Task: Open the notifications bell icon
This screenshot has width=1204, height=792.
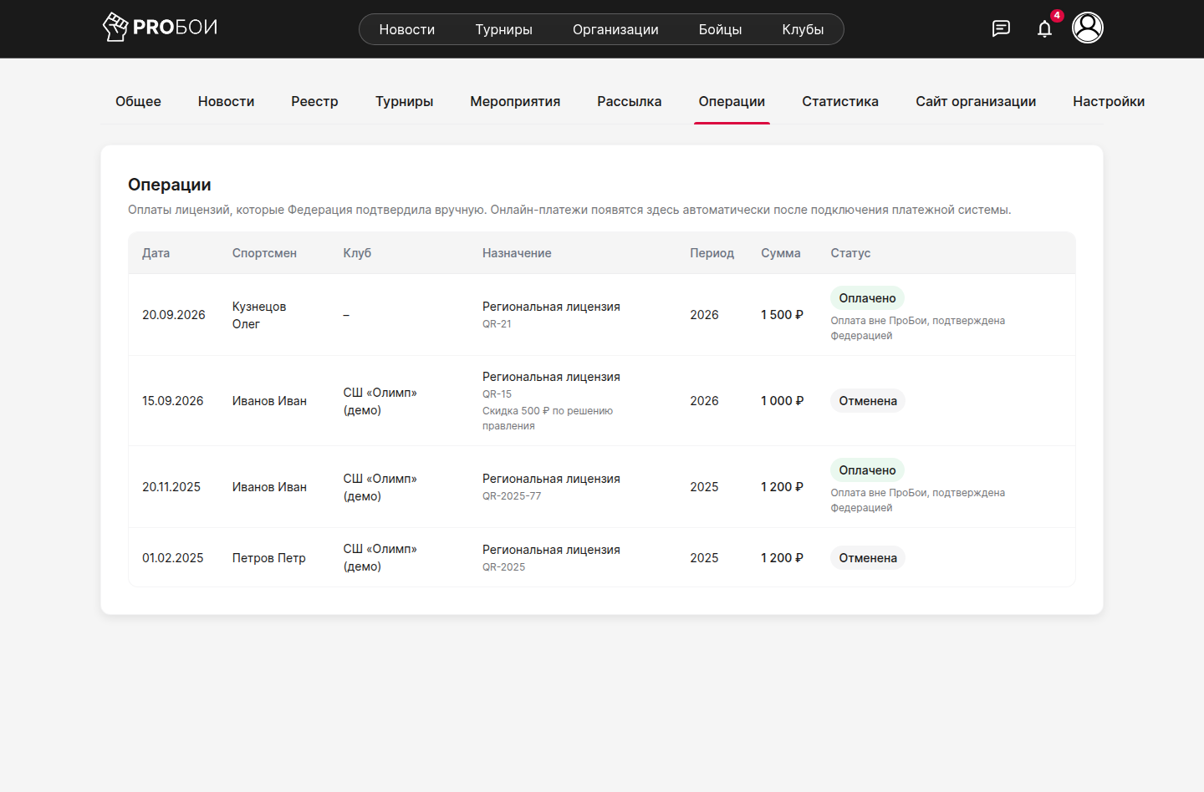Action: [x=1044, y=28]
